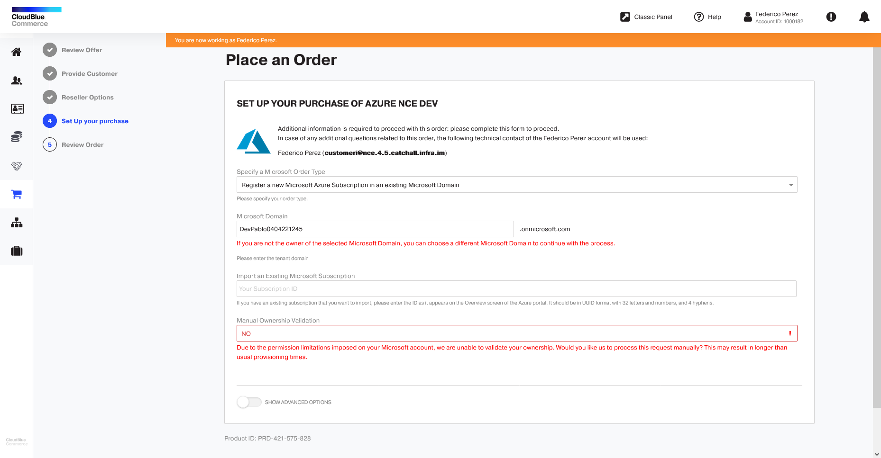Expand the order type dropdown arrow
Screen dimensions: 881x458
791,185
